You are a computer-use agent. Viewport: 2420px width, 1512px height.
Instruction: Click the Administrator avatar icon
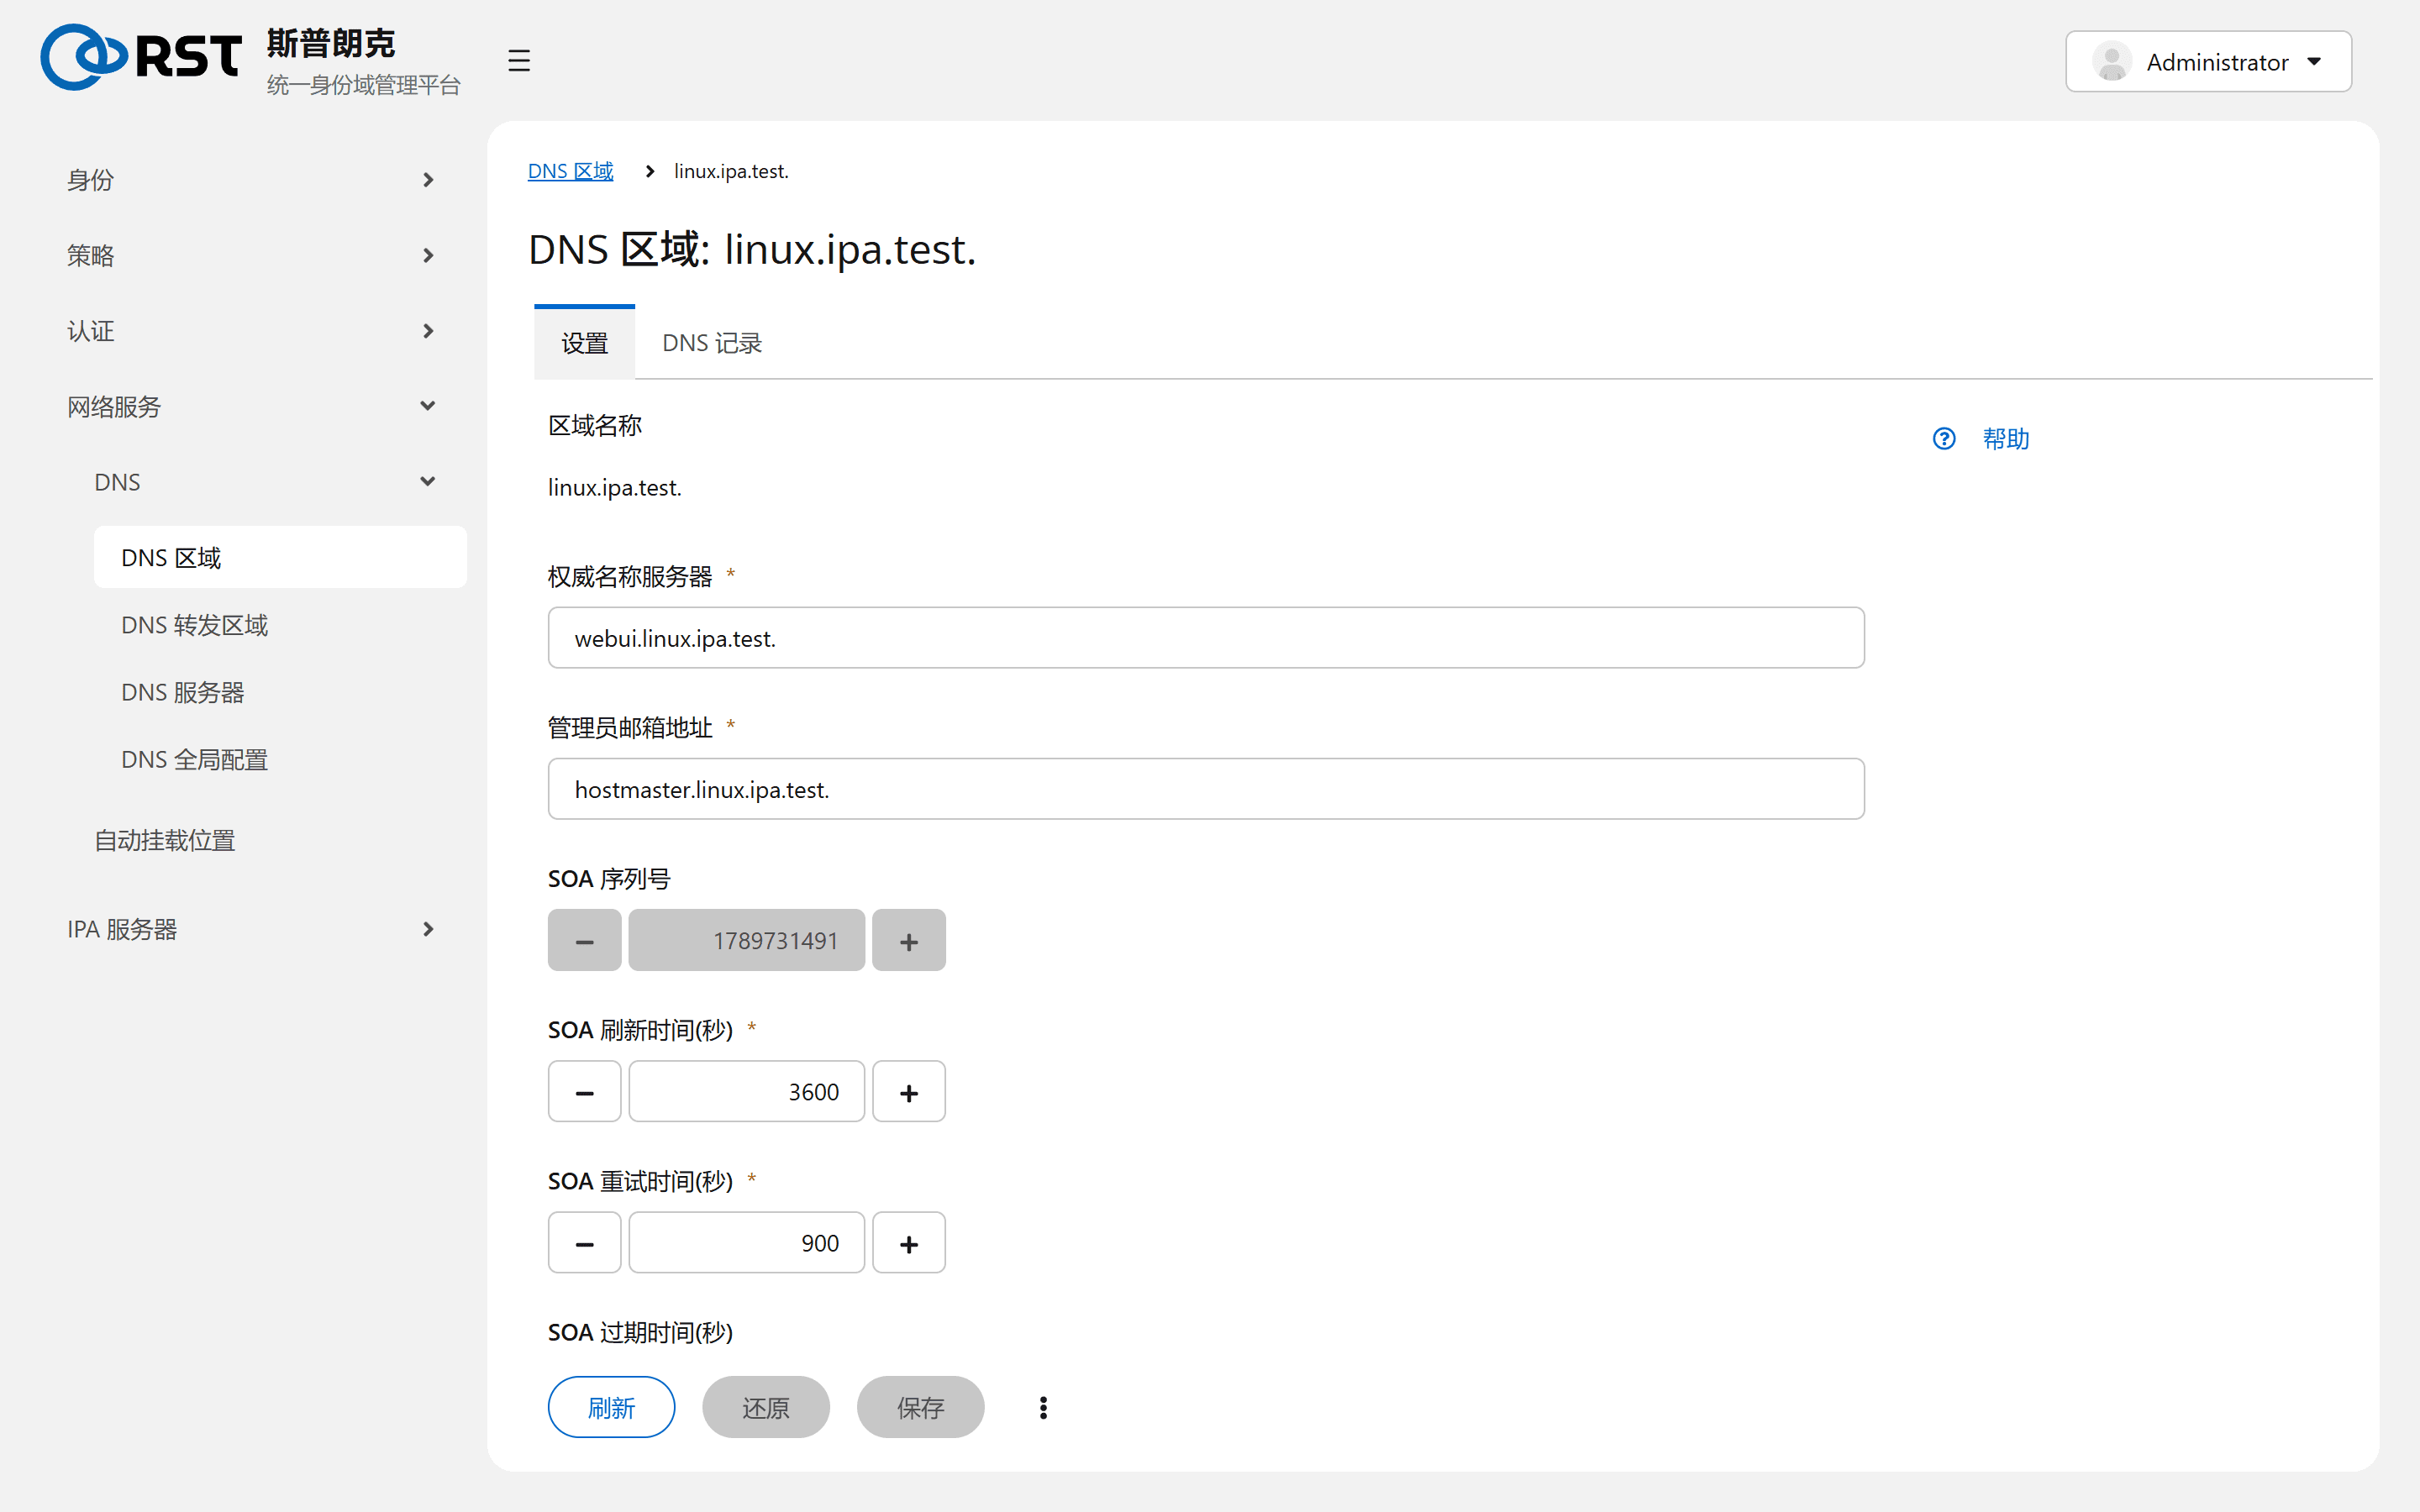click(2112, 62)
